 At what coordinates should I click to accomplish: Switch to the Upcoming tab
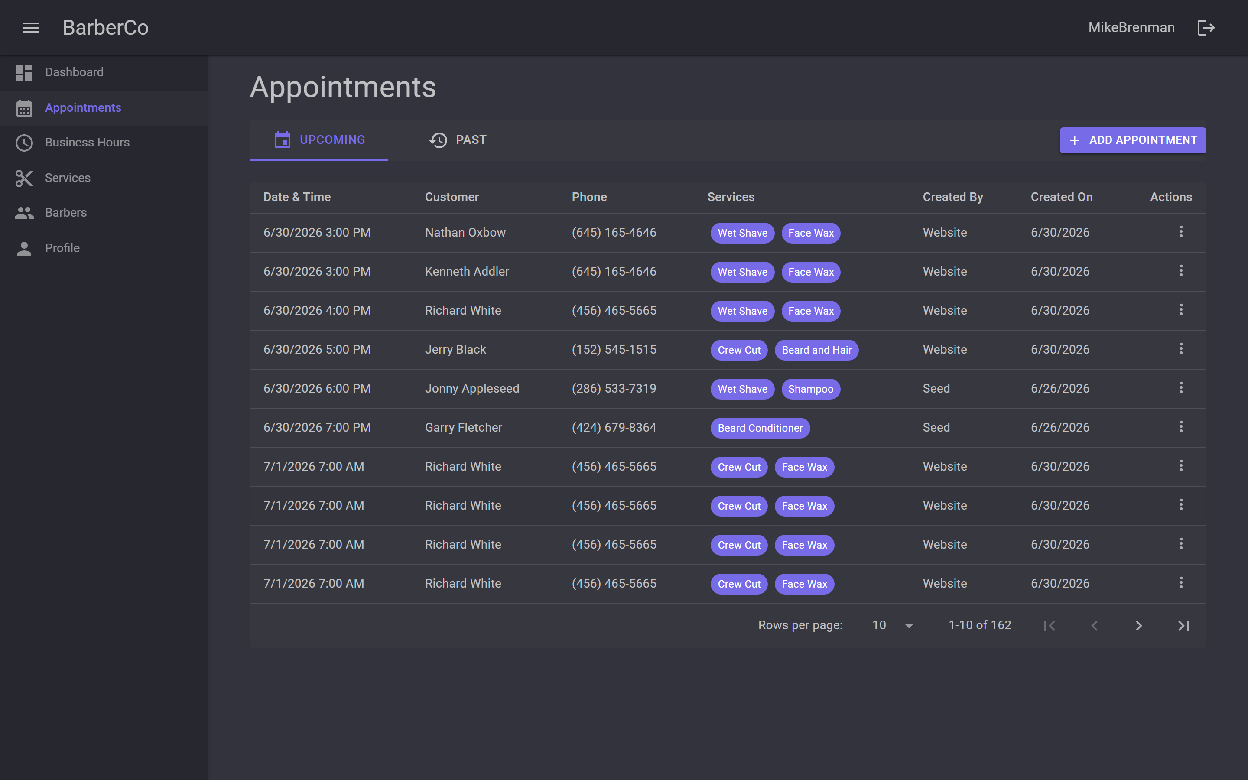pyautogui.click(x=318, y=140)
